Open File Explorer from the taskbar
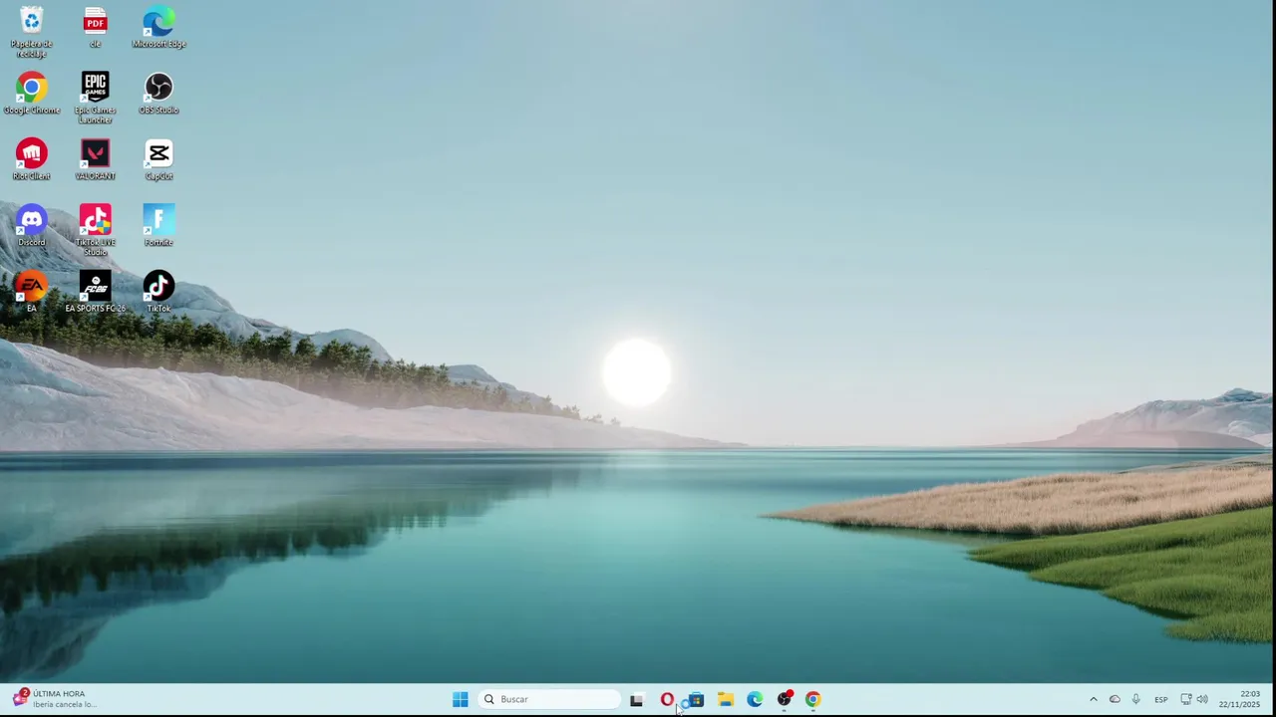 click(726, 699)
